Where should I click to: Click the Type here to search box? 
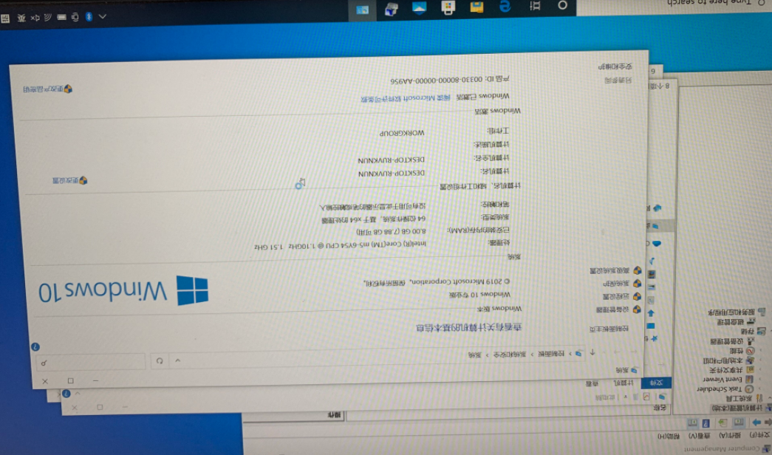pyautogui.click(x=674, y=7)
